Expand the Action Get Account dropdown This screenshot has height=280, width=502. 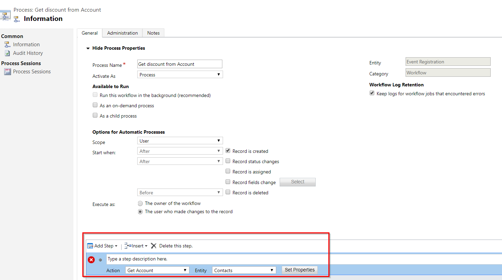coord(157,270)
